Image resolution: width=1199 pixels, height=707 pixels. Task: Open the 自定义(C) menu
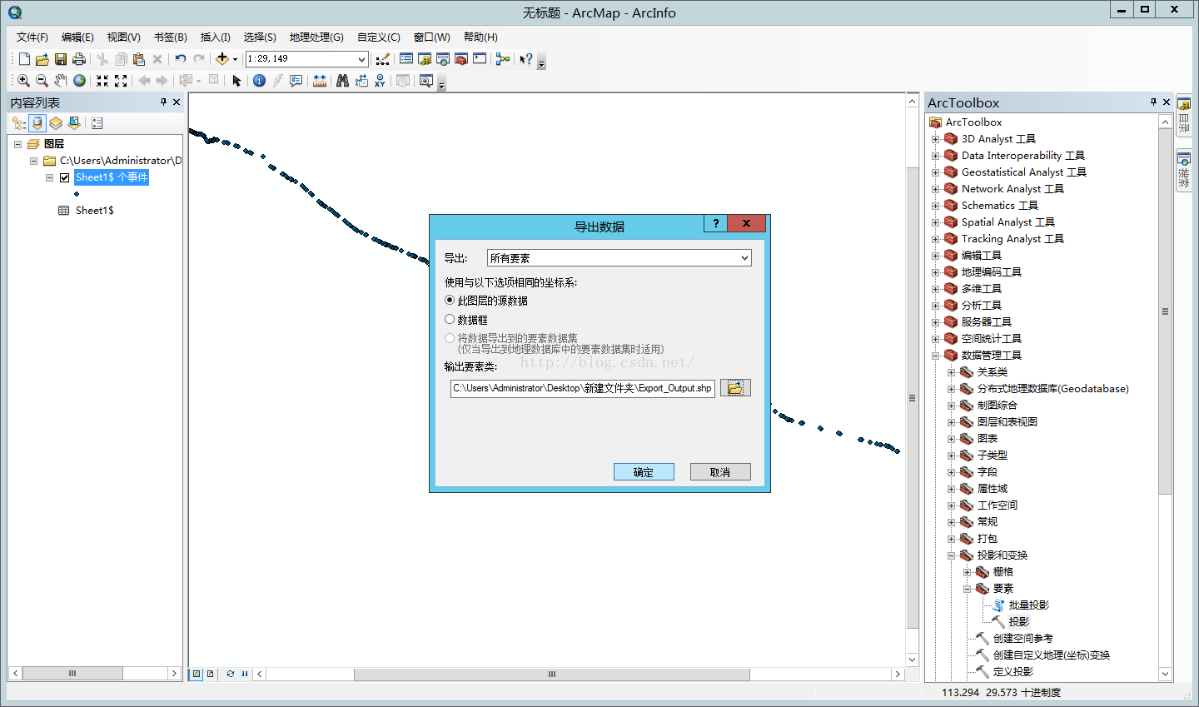pyautogui.click(x=378, y=37)
